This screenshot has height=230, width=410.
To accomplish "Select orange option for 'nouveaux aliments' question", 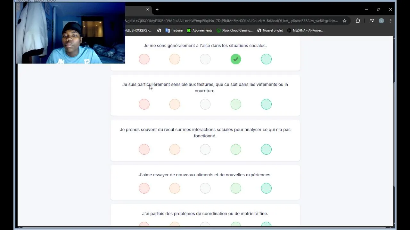I will click(x=175, y=188).
